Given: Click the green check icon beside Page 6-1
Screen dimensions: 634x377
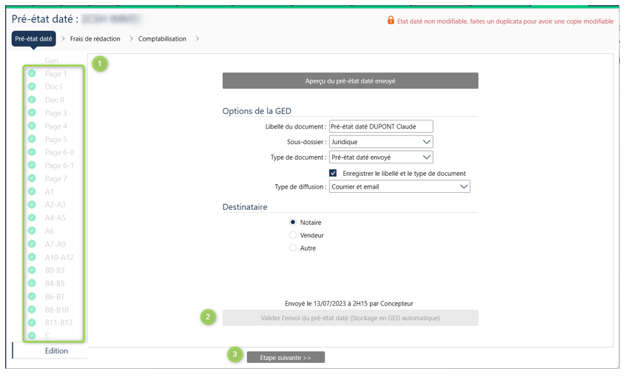Looking at the screenshot, I should (32, 166).
